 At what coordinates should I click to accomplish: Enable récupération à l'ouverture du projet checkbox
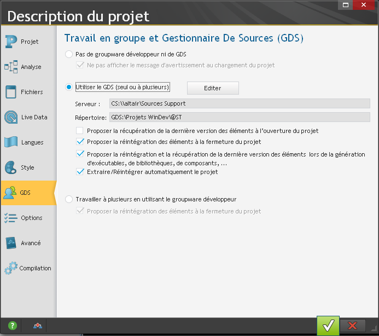(80, 131)
